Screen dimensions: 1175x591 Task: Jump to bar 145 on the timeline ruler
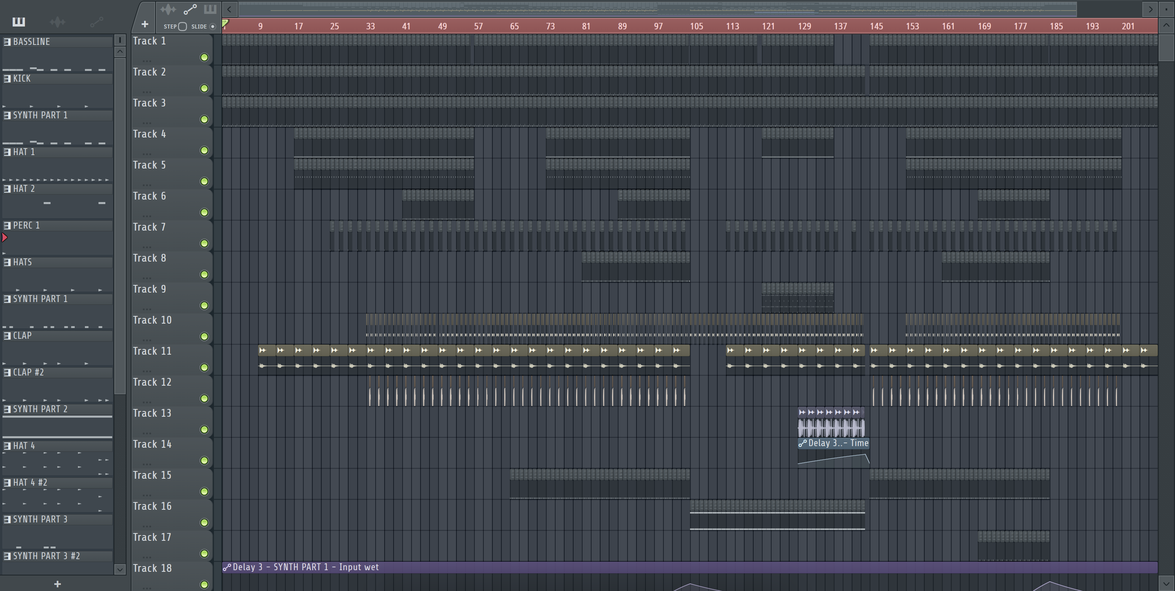click(x=876, y=26)
